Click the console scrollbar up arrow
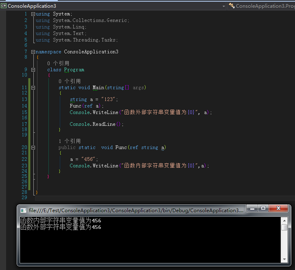 click(284, 220)
